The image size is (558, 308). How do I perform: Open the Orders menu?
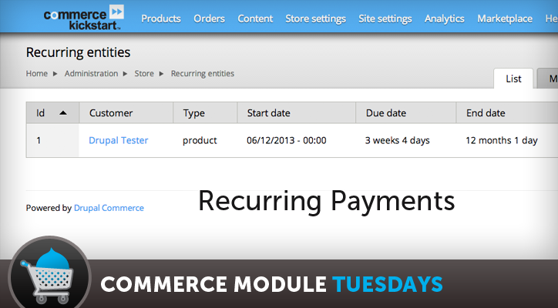point(209,18)
